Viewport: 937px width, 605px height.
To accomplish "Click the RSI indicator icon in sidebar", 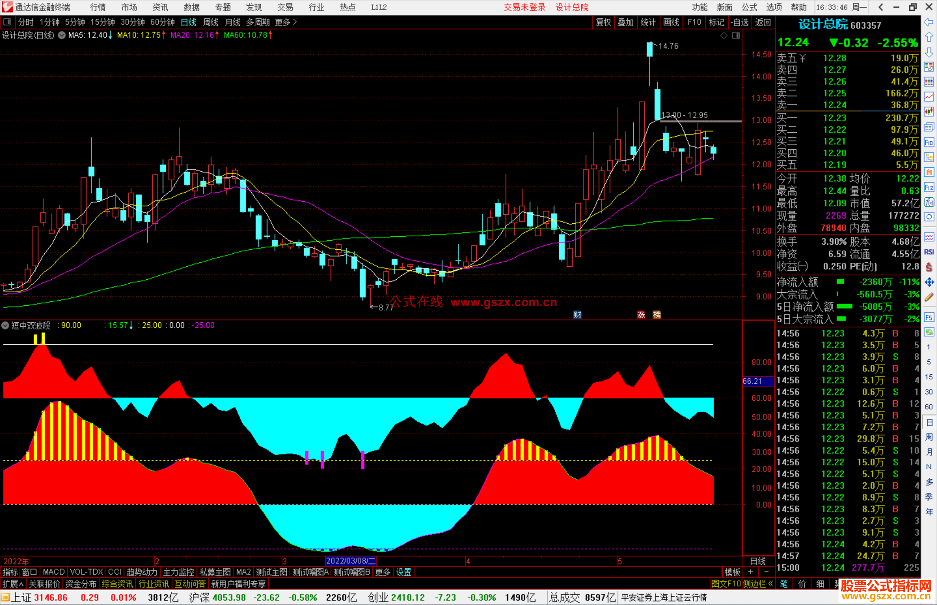I will click(x=929, y=252).
